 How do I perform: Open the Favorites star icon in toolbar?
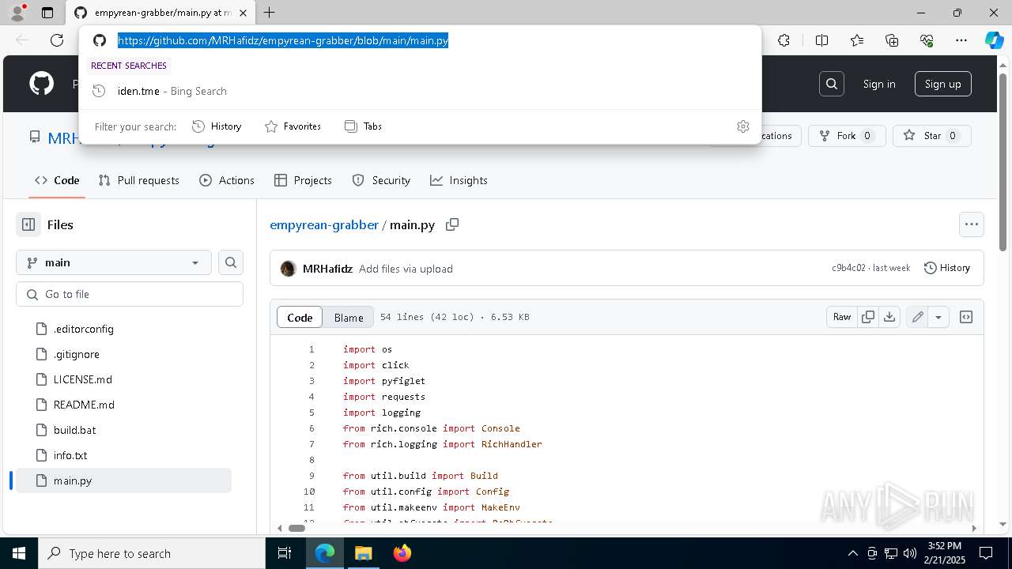857,40
